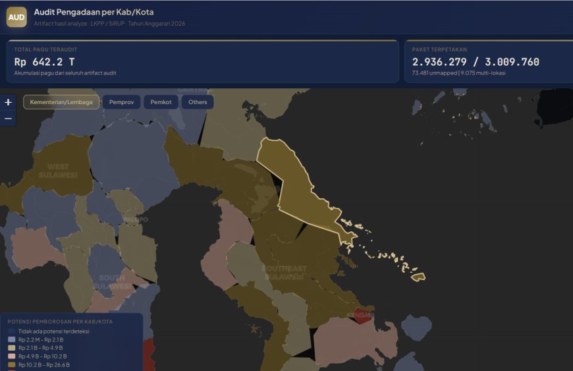The height and width of the screenshot is (371, 573).
Task: Show the Others category filter
Action: coord(198,102)
